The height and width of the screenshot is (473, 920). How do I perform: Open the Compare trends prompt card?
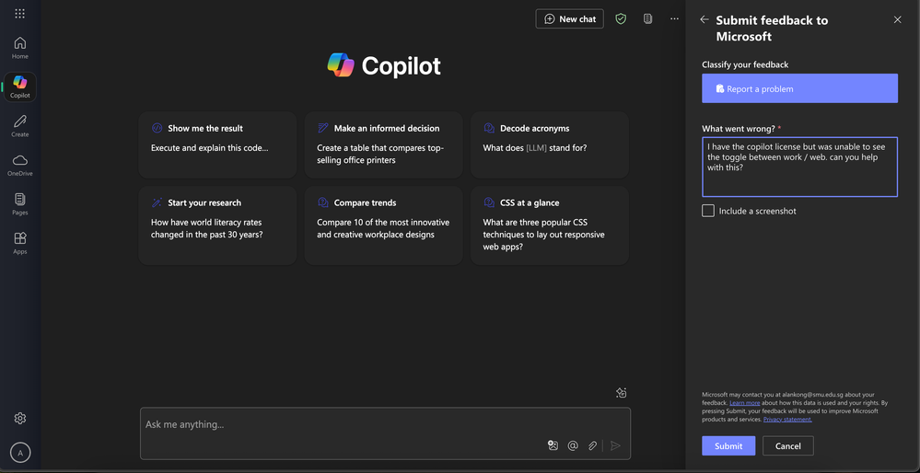383,225
